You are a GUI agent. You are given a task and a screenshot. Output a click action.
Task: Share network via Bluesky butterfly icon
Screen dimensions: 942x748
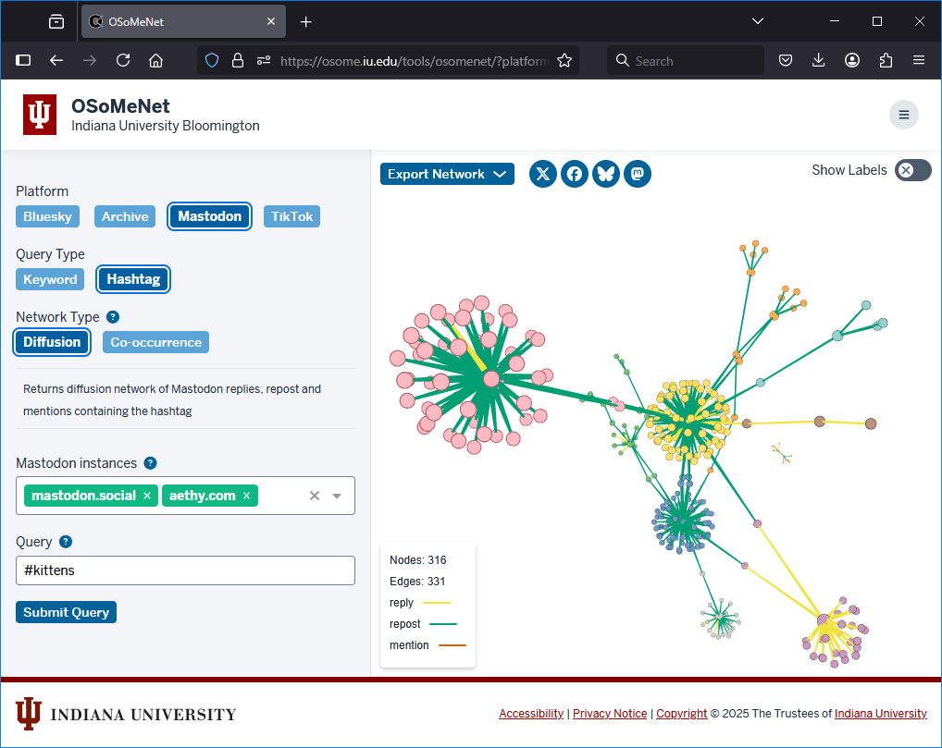(x=605, y=174)
